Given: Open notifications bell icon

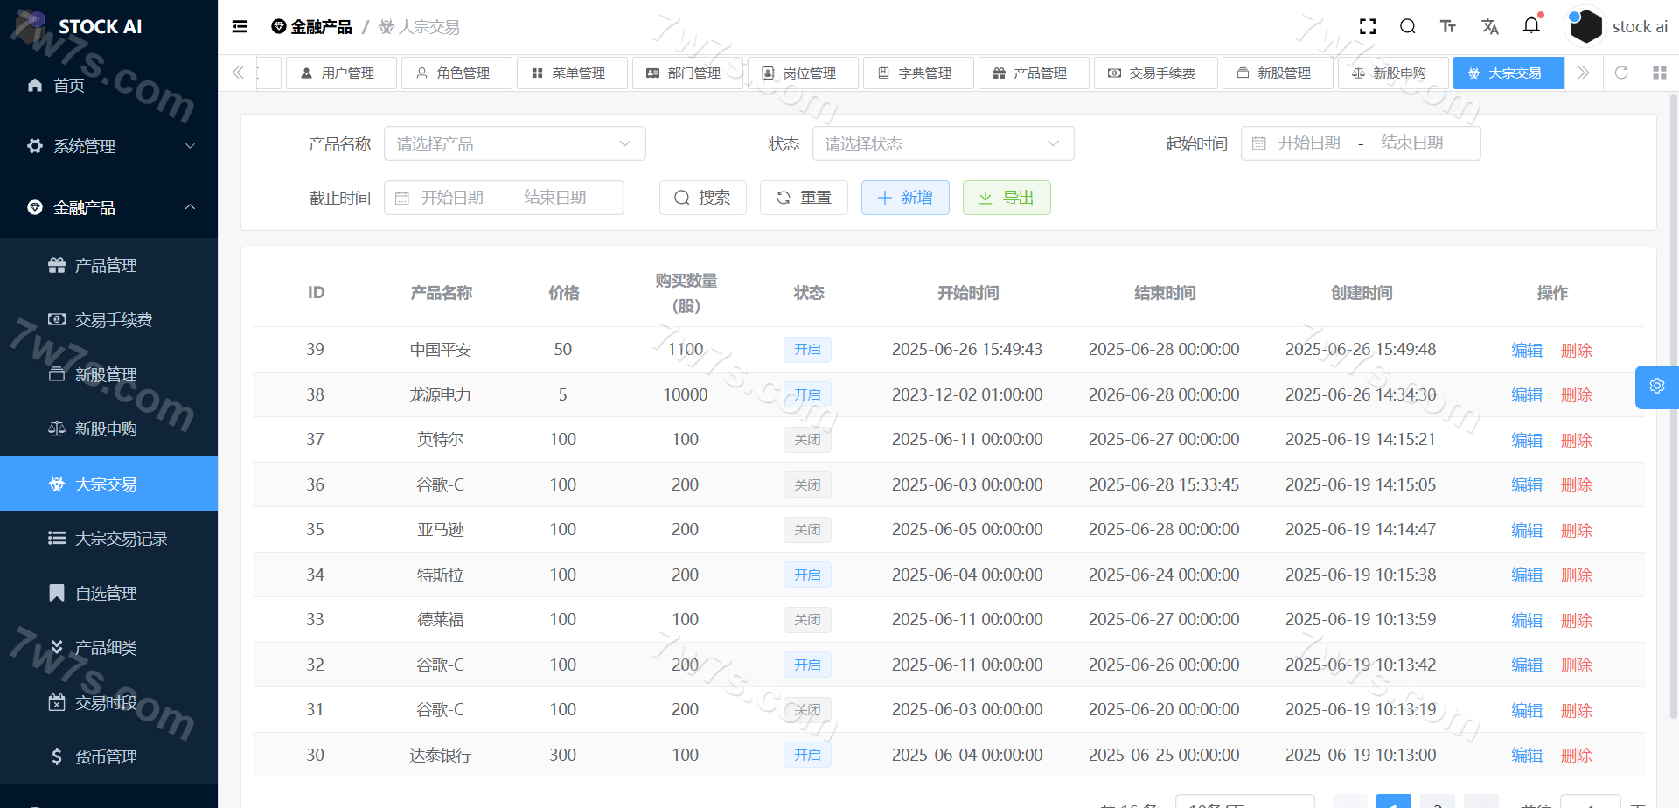Looking at the screenshot, I should click(1531, 25).
